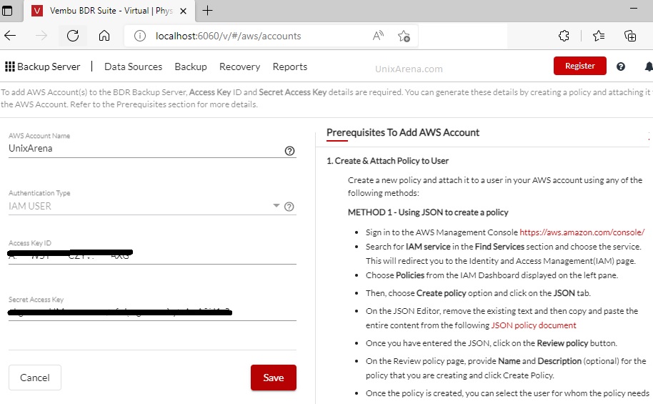View site information icon in address bar
Viewport: 653px width, 404px height.
click(x=140, y=36)
